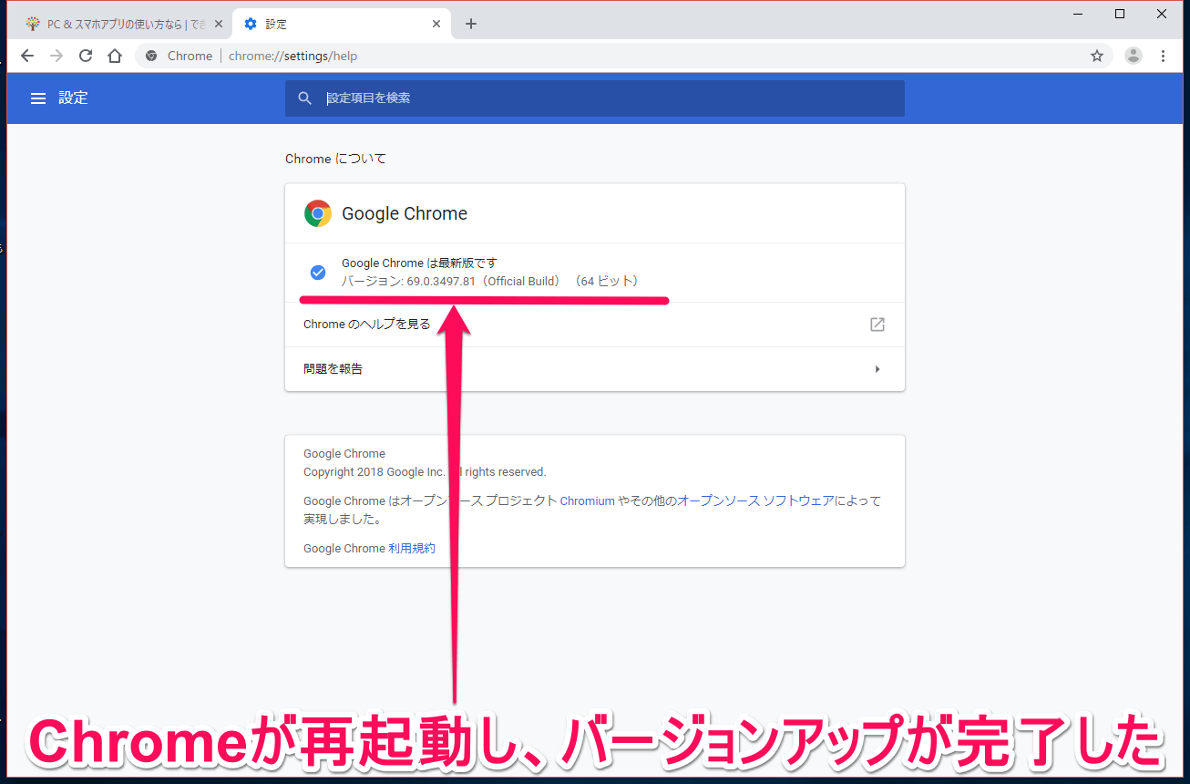Click the external-link icon beside Chrome help
This screenshot has width=1190, height=784.
[877, 325]
